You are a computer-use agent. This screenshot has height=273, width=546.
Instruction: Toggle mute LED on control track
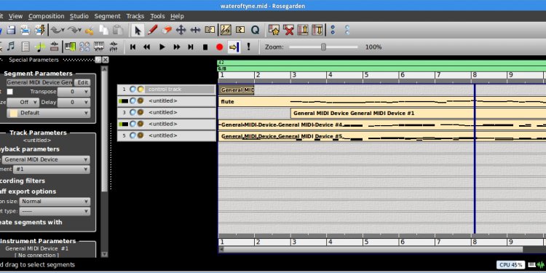tap(132, 90)
